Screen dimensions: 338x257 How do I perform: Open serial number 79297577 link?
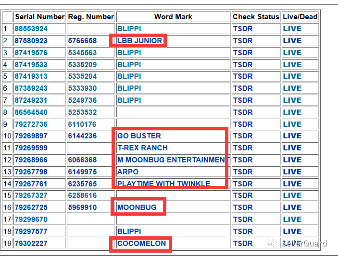(x=31, y=232)
